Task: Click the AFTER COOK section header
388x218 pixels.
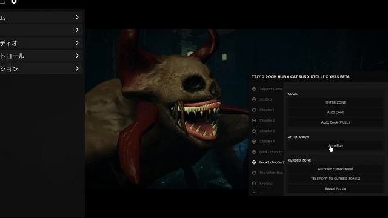Action: pyautogui.click(x=298, y=137)
